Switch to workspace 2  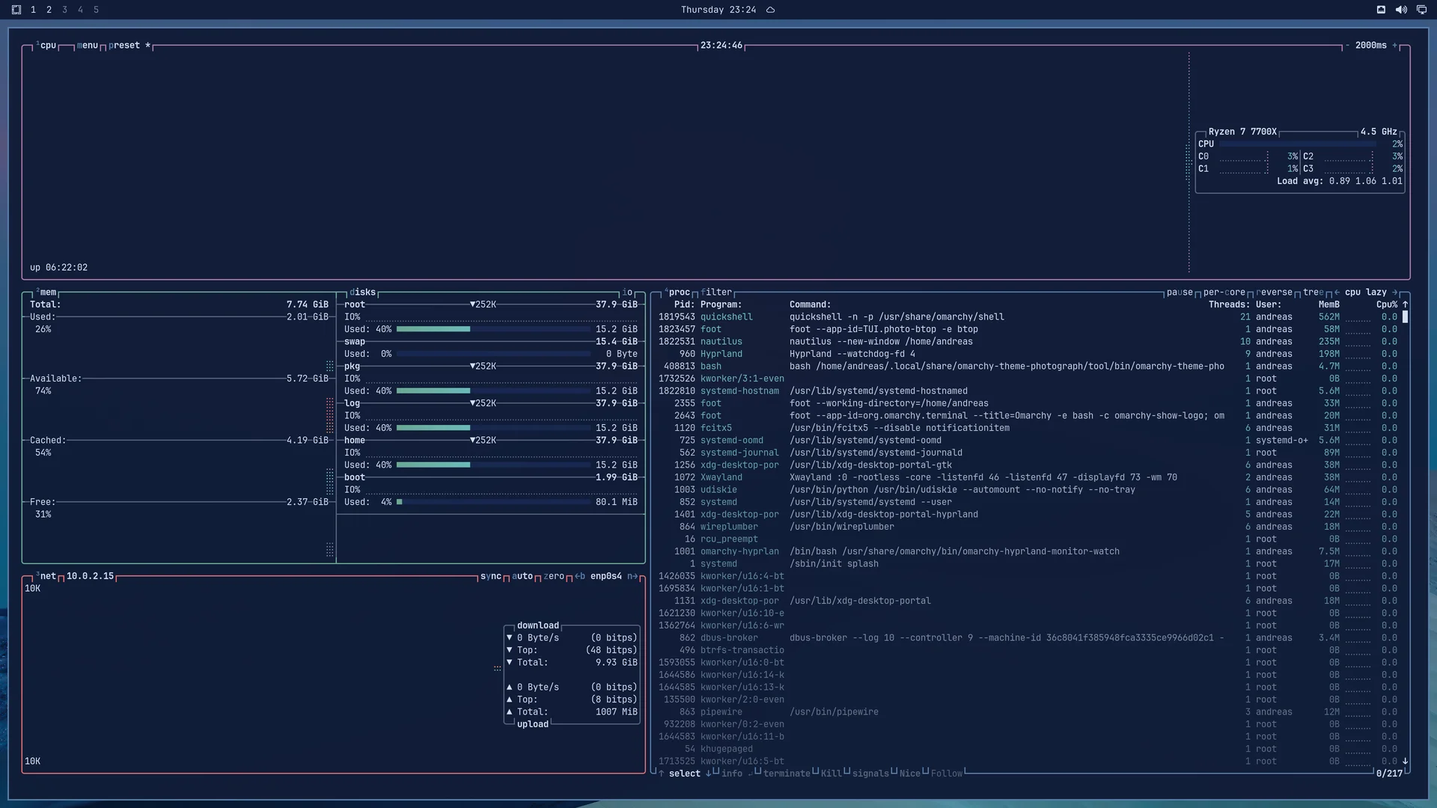[49, 10]
